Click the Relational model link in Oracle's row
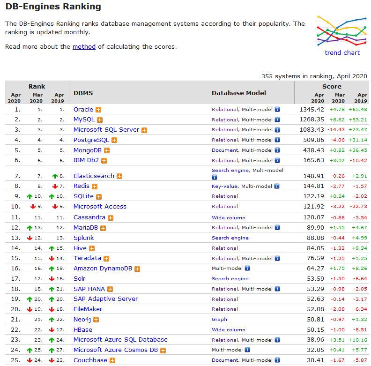Image resolution: width=371 pixels, height=366 pixels. 225,109
